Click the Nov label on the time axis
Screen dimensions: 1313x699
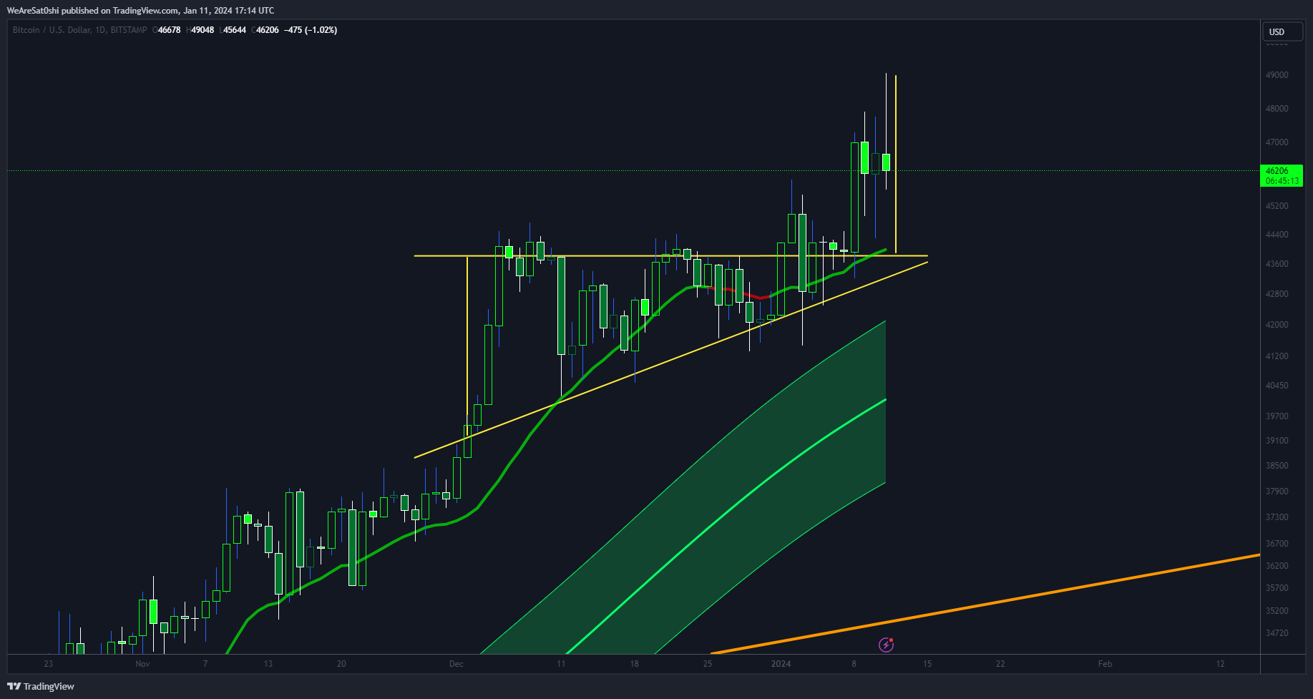[142, 664]
